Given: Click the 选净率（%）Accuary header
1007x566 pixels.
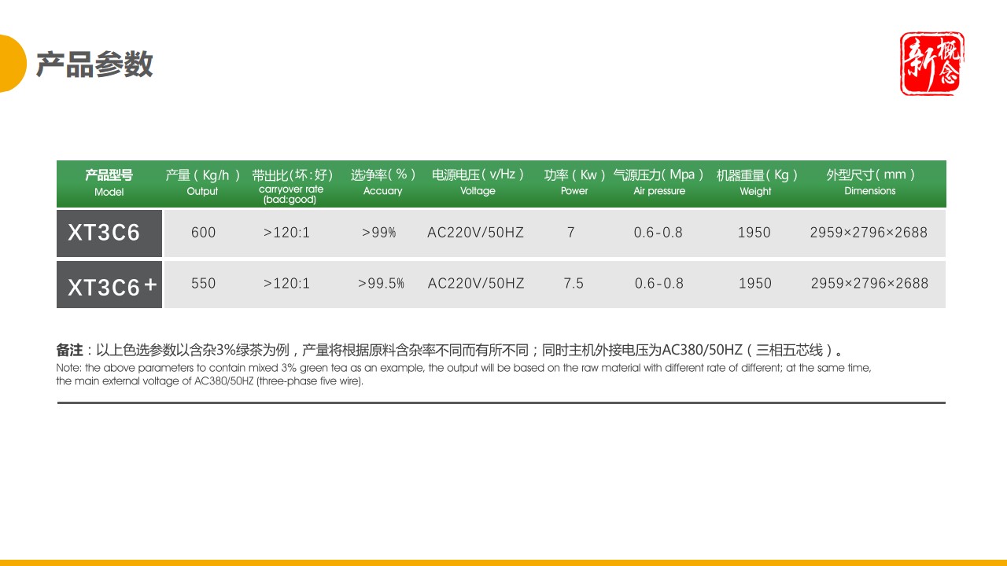Looking at the screenshot, I should (382, 183).
